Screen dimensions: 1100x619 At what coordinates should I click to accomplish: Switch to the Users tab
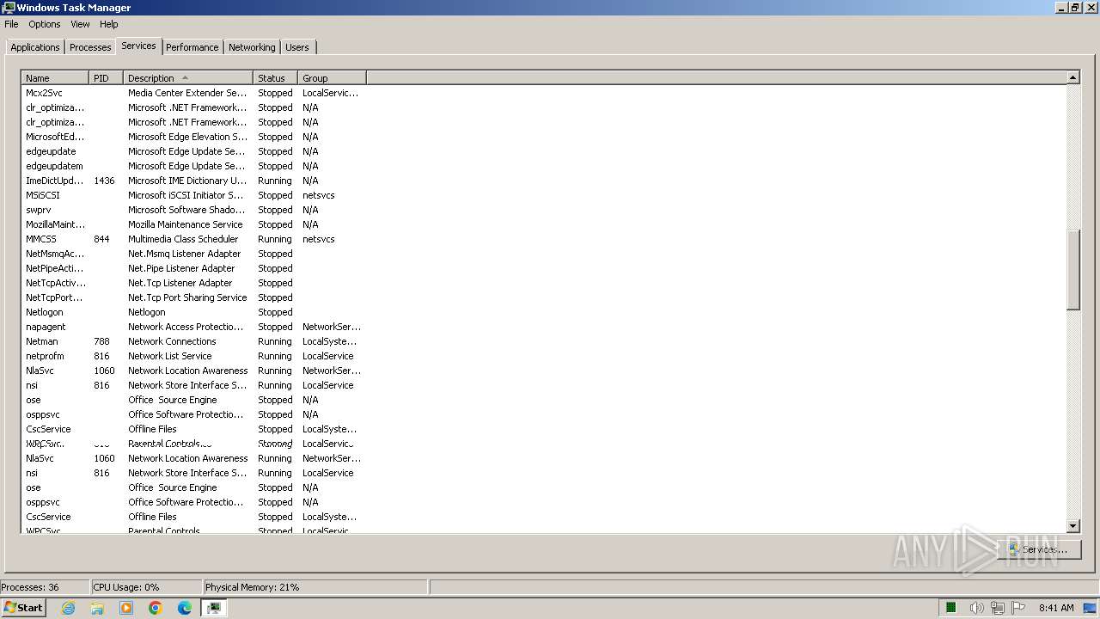click(297, 47)
